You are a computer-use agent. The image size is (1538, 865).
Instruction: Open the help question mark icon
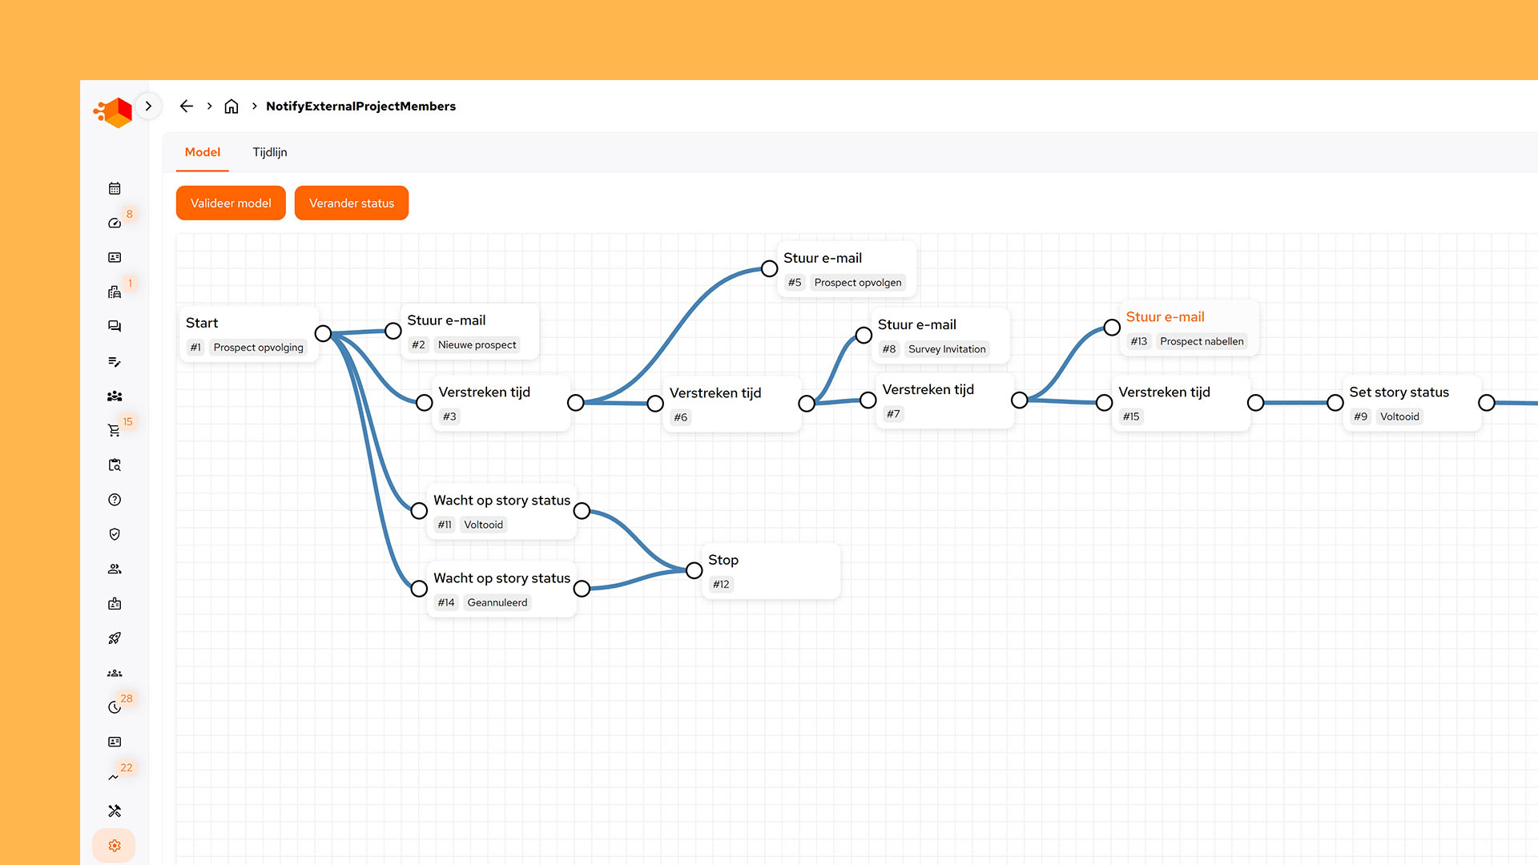tap(115, 500)
